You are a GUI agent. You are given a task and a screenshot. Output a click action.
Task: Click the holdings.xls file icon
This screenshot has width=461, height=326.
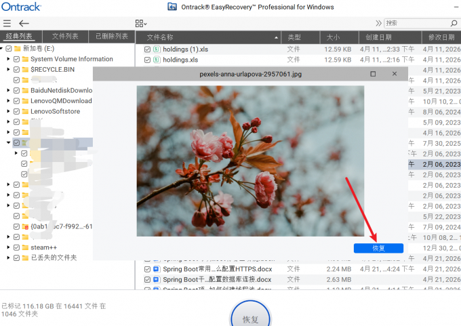(x=157, y=60)
